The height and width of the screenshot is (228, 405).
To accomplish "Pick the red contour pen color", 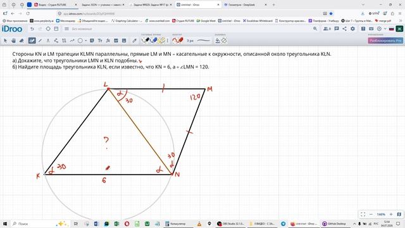I will (x=178, y=41).
